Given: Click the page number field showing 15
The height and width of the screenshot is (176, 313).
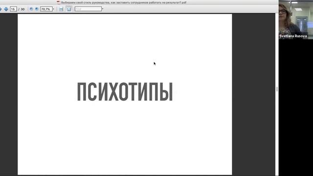Looking at the screenshot, I should coord(13,9).
